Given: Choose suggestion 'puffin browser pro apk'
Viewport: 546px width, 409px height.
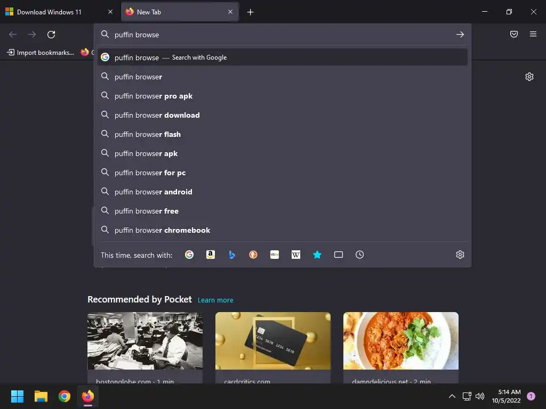Looking at the screenshot, I should tap(283, 96).
